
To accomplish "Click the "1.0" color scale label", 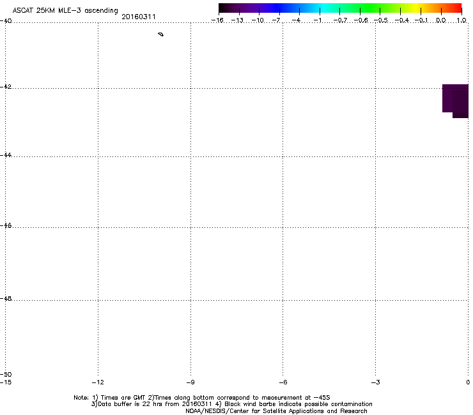I will (x=461, y=20).
